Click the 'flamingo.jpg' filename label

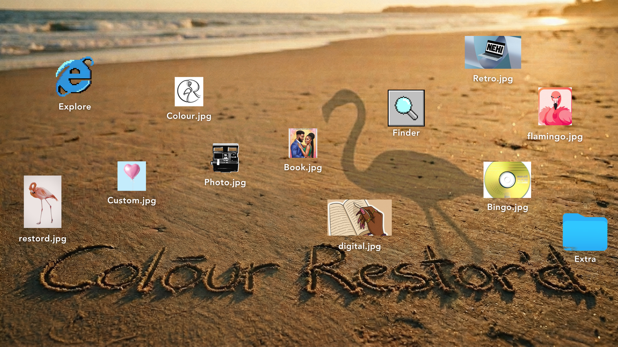click(555, 136)
